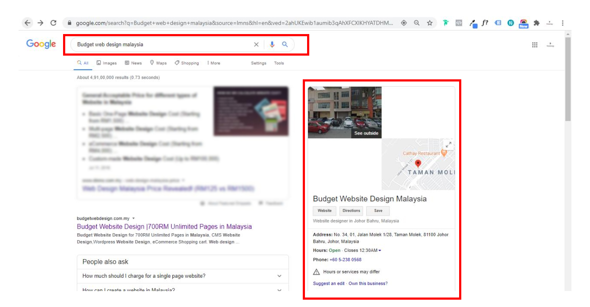Image resolution: width=590 pixels, height=307 pixels.
Task: Open the green hummingbird extension
Action: point(446,23)
